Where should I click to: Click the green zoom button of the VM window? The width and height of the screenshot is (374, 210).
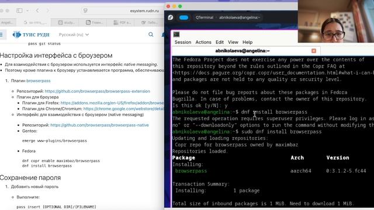coord(180,6)
